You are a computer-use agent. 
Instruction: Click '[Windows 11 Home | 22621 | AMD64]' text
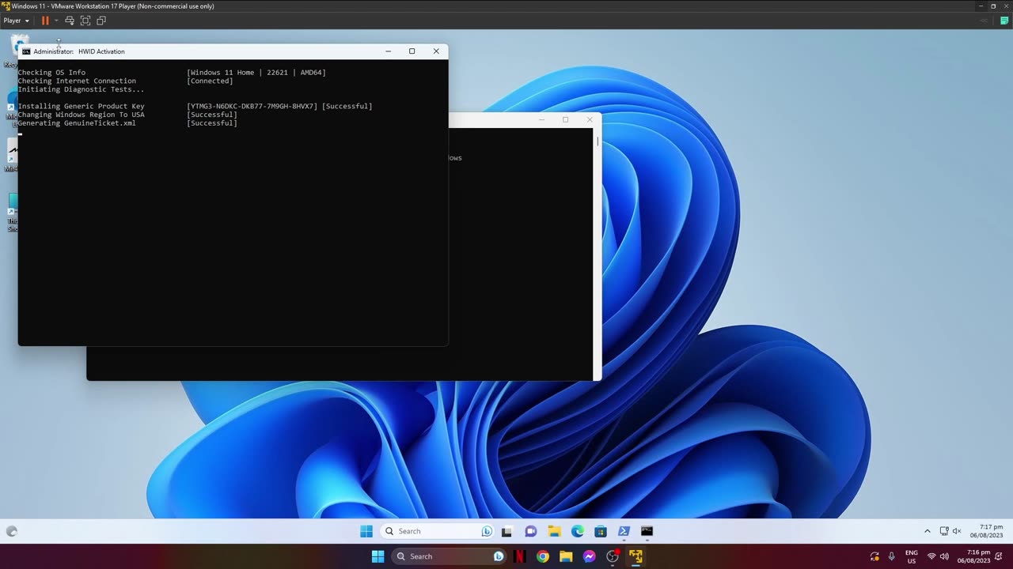pos(256,73)
